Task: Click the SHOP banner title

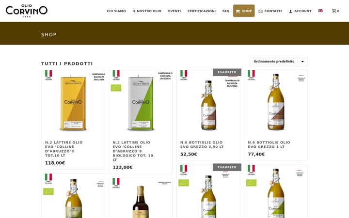Action: pos(49,35)
